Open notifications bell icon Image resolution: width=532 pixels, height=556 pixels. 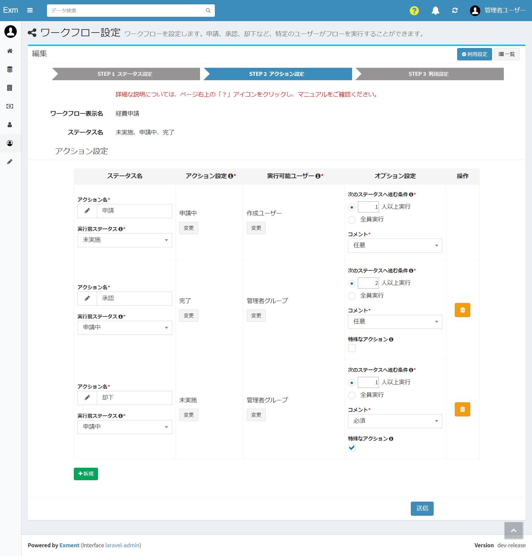pyautogui.click(x=435, y=11)
